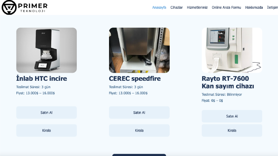
Task: Rent İnlab HTC incire with Kirala
Action: pyautogui.click(x=47, y=130)
